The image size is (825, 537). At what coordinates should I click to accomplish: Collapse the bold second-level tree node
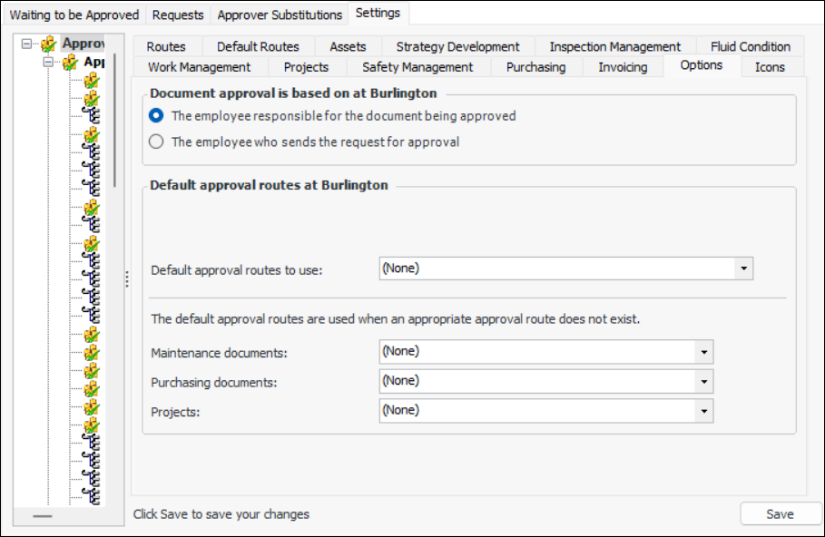pyautogui.click(x=48, y=63)
